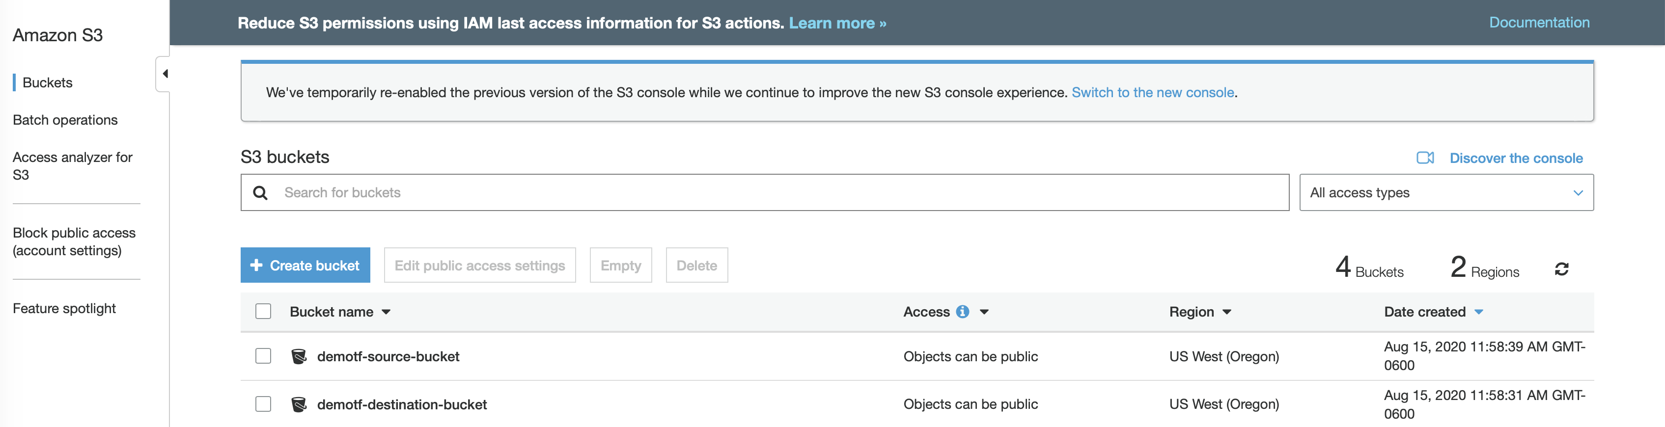
Task: Click the demotf-source-bucket bucket icon
Action: tap(299, 357)
